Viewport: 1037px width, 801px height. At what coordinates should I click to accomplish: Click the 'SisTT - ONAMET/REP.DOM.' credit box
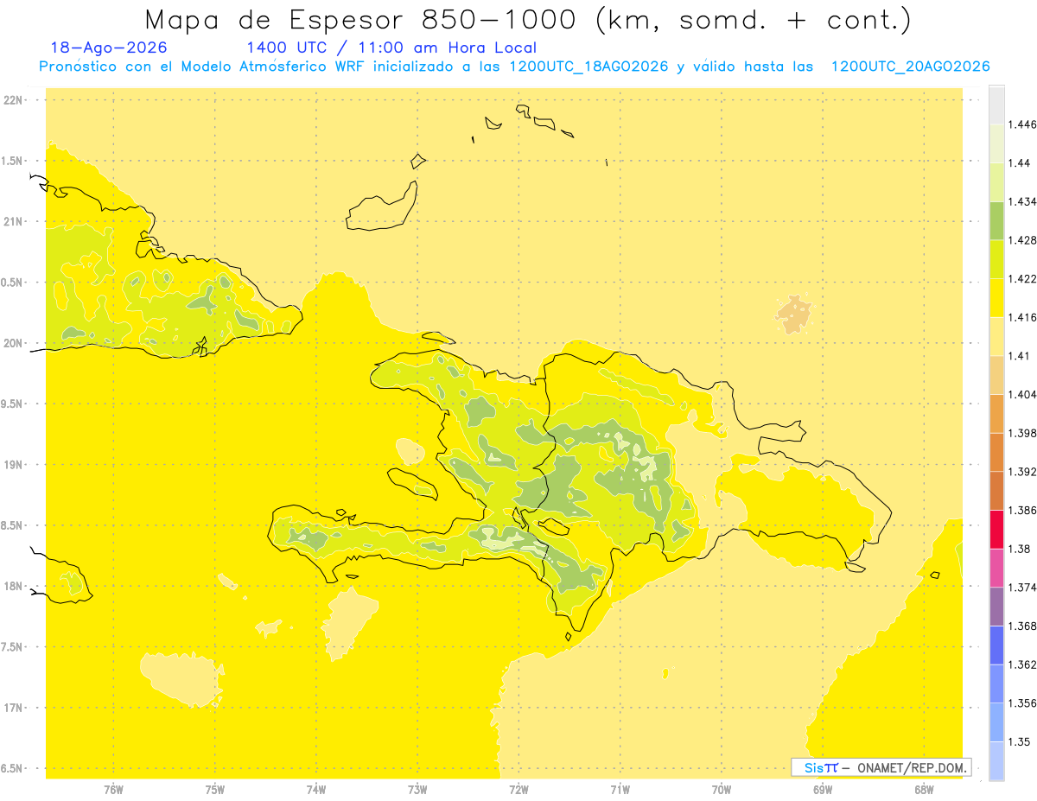click(x=881, y=767)
